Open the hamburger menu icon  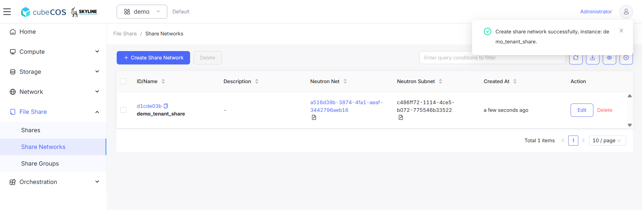(7, 12)
